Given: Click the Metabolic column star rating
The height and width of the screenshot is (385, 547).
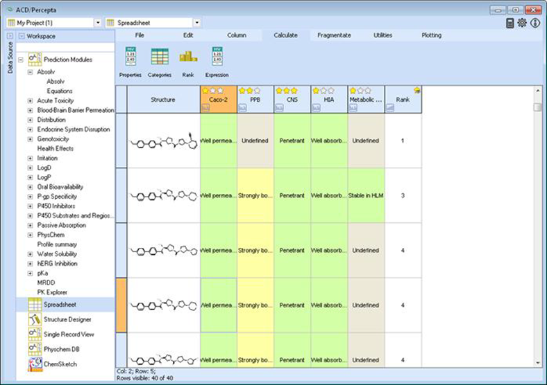Looking at the screenshot, I should point(361,91).
